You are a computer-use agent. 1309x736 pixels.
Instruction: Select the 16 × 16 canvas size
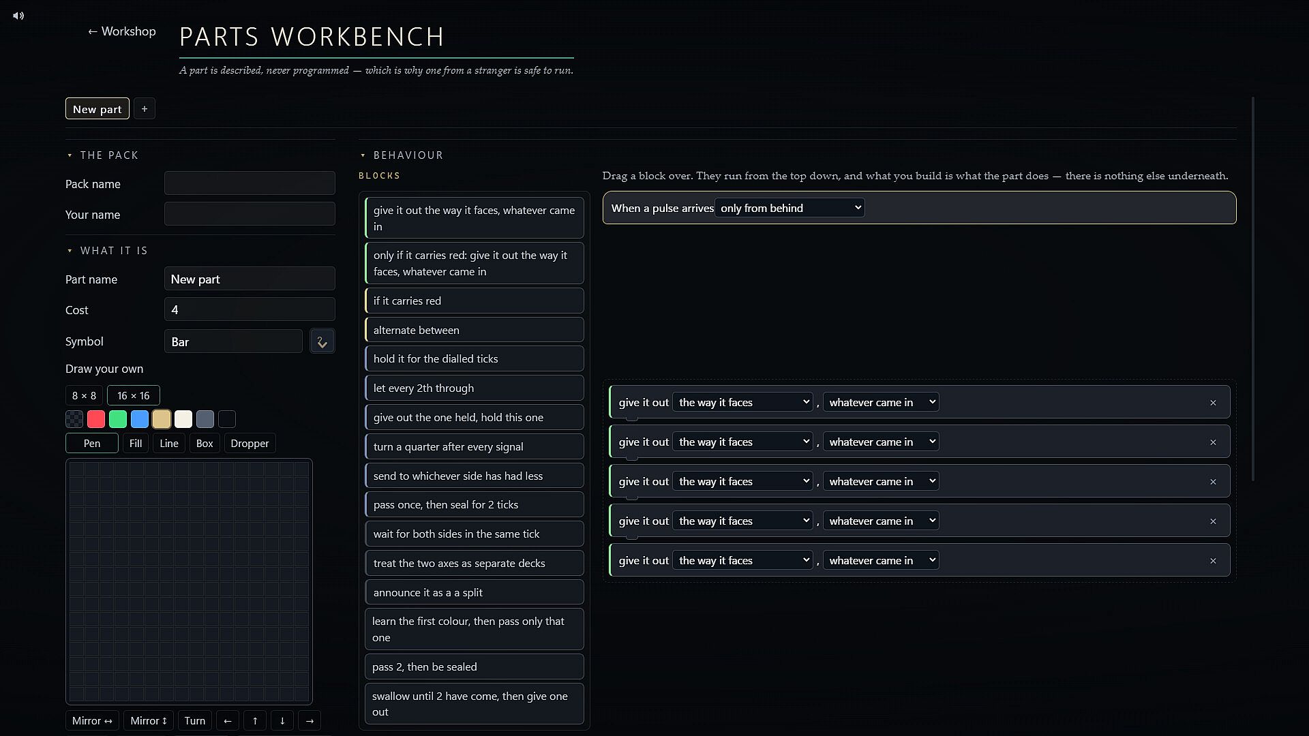click(x=134, y=395)
